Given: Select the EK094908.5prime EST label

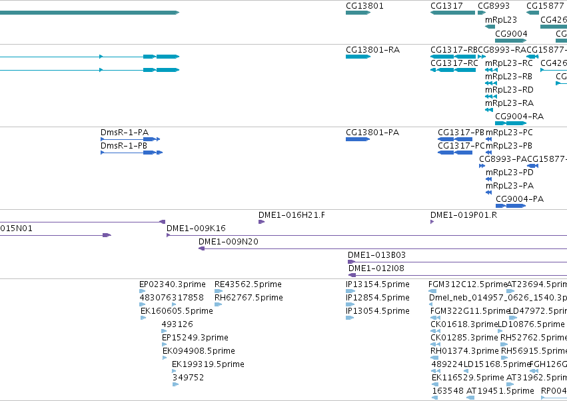Looking at the screenshot, I should tap(199, 351).
